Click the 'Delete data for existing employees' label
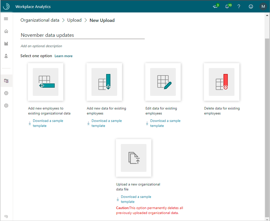270x221 pixels. (222, 111)
